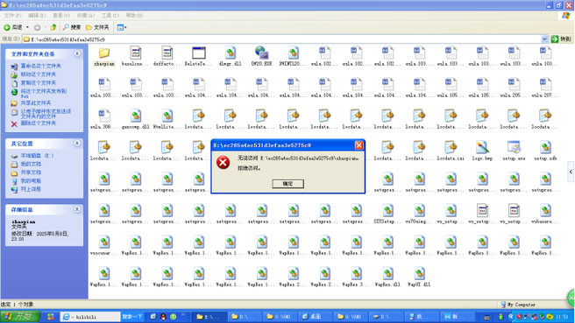The height and width of the screenshot is (323, 575).
Task: Go up one folder level
Action: click(53, 27)
